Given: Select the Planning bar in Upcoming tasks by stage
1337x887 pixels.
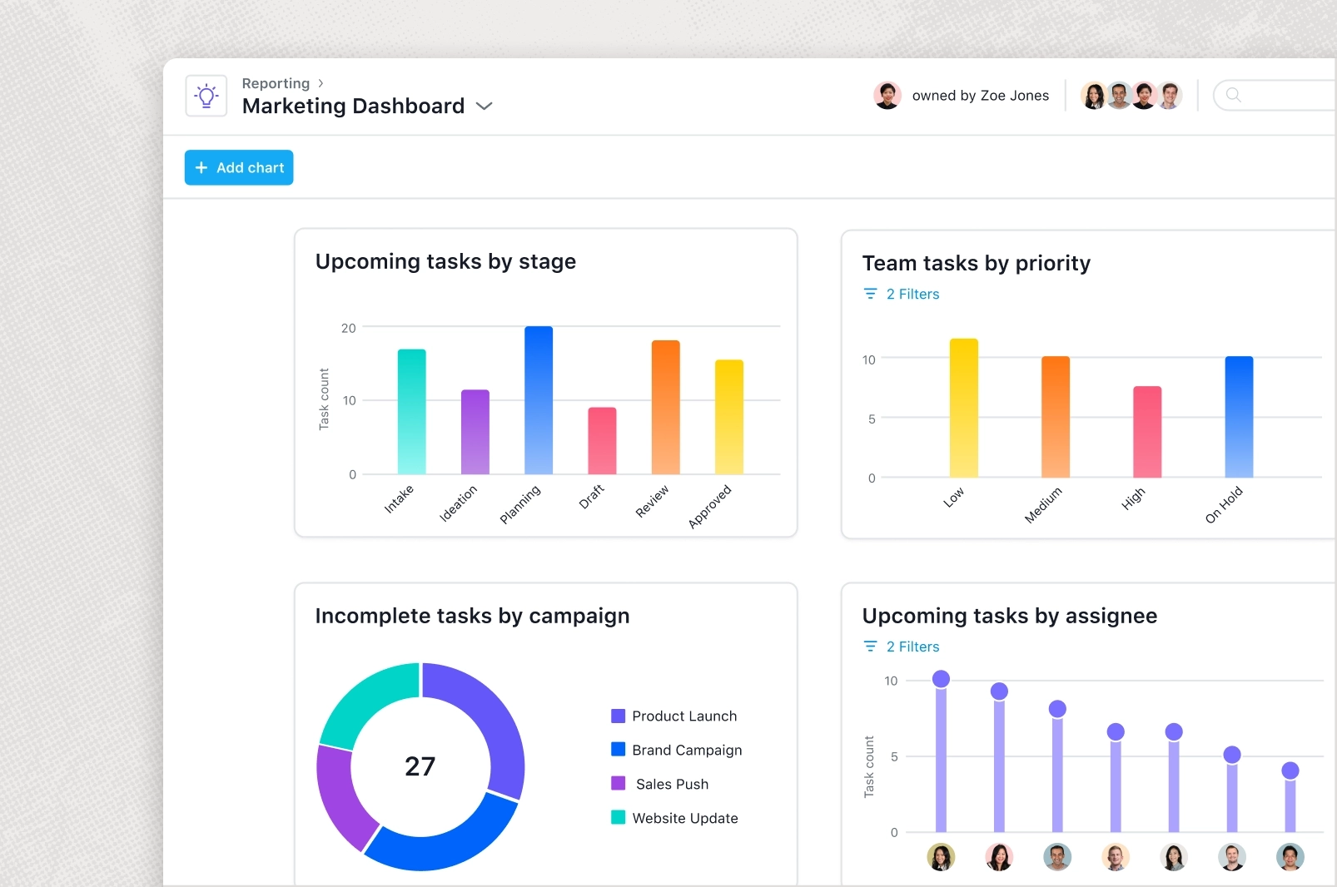Looking at the screenshot, I should coord(538,399).
